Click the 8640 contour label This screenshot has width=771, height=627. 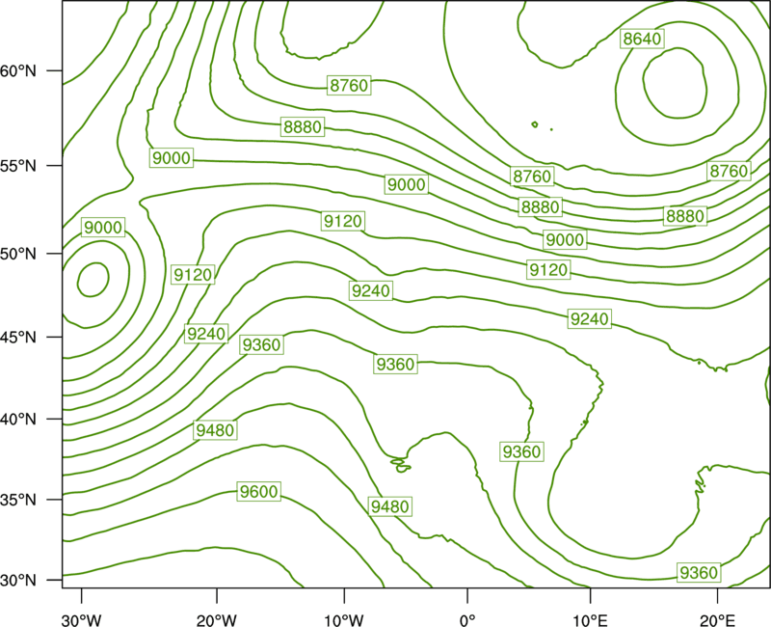coord(642,39)
